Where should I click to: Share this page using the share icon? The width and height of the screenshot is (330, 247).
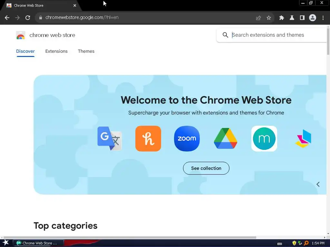click(258, 18)
